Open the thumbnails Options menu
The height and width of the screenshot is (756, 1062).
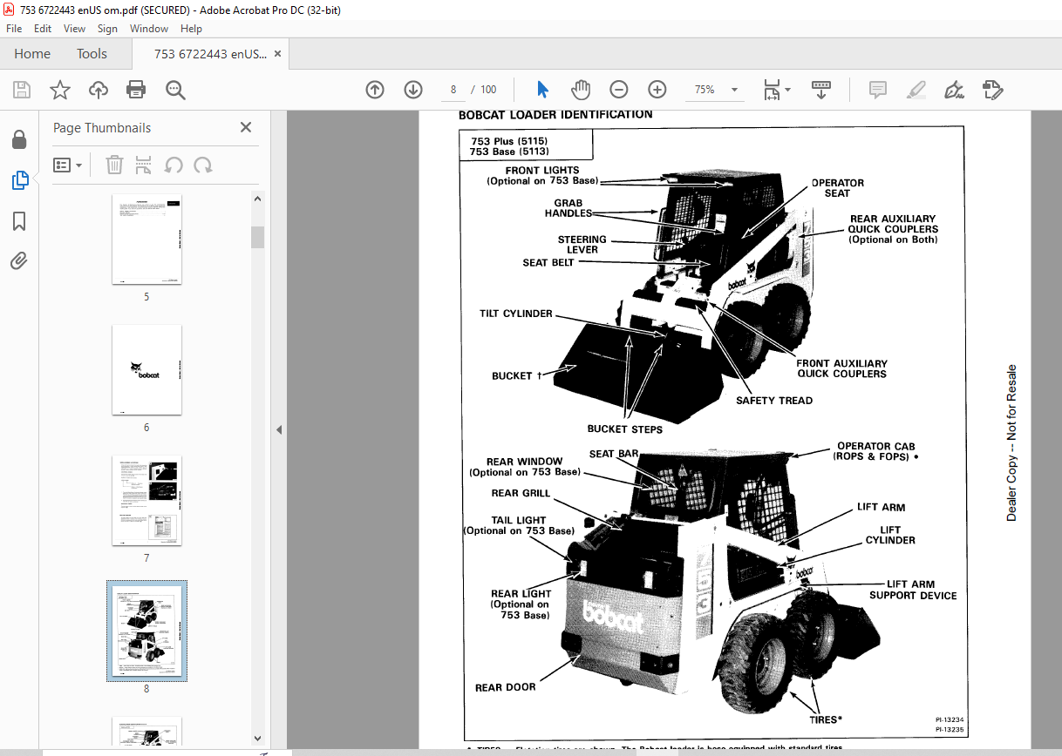pos(67,165)
